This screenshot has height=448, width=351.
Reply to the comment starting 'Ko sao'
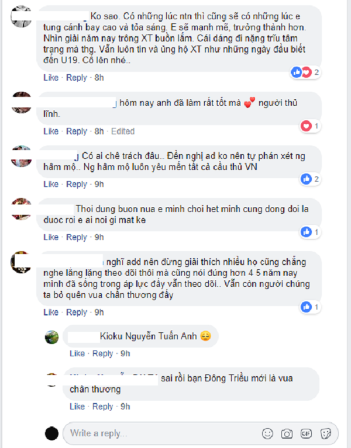coord(77,78)
